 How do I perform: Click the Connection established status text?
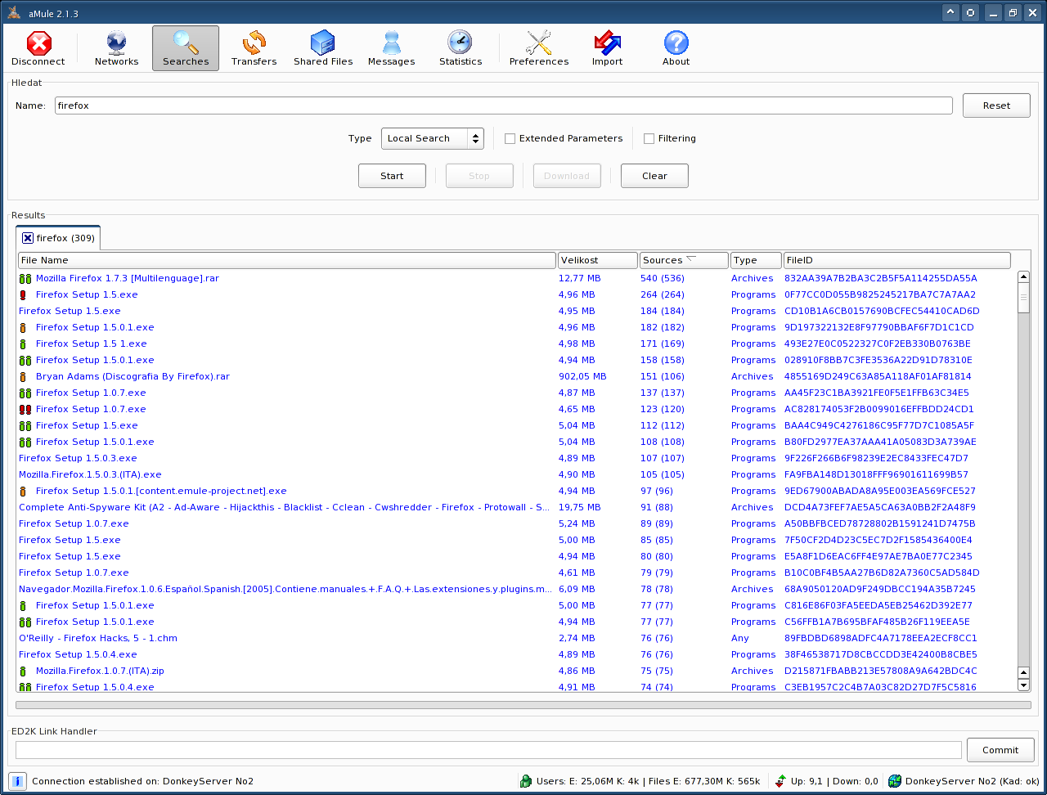pos(143,781)
